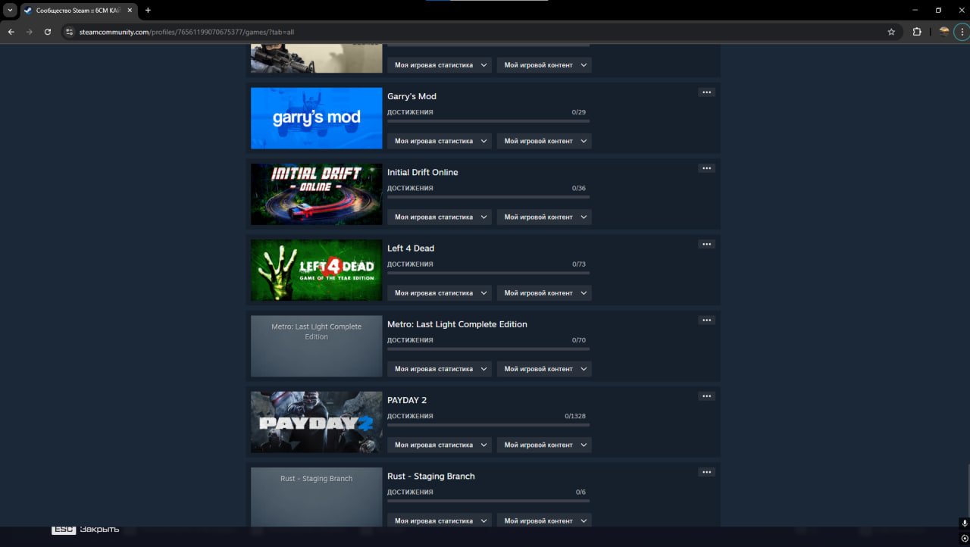Open the Initial Drift Online title link
The image size is (970, 547).
coord(422,172)
